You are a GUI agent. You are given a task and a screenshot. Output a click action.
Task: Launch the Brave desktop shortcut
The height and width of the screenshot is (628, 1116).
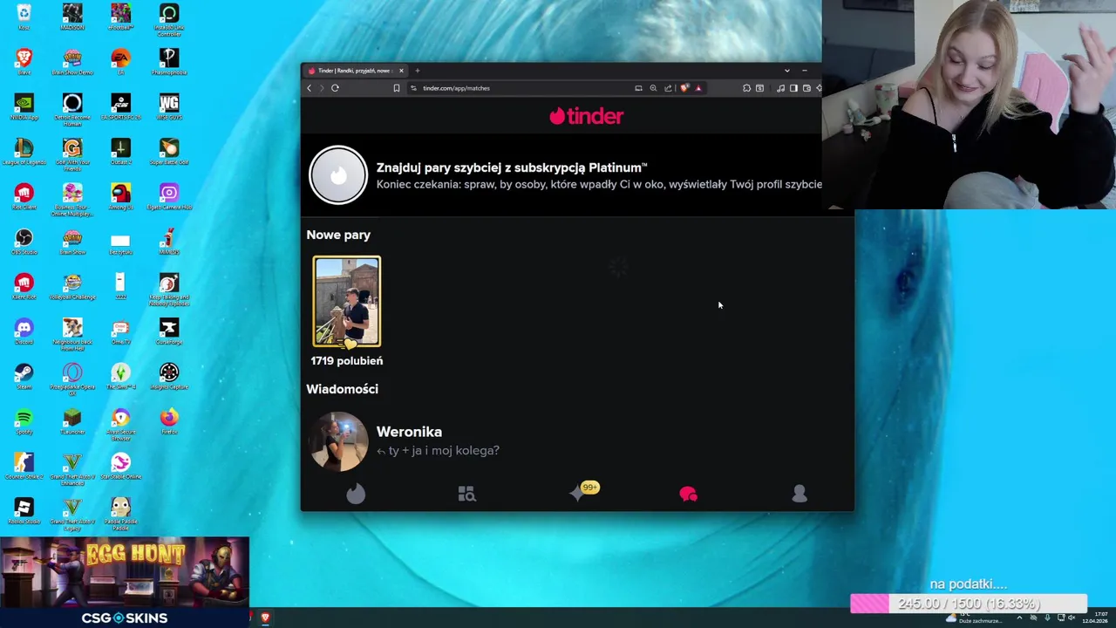(x=24, y=62)
